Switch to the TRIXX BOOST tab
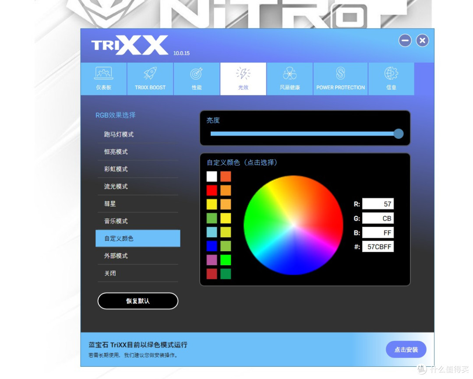Image resolution: width=473 pixels, height=379 pixels. [150, 79]
